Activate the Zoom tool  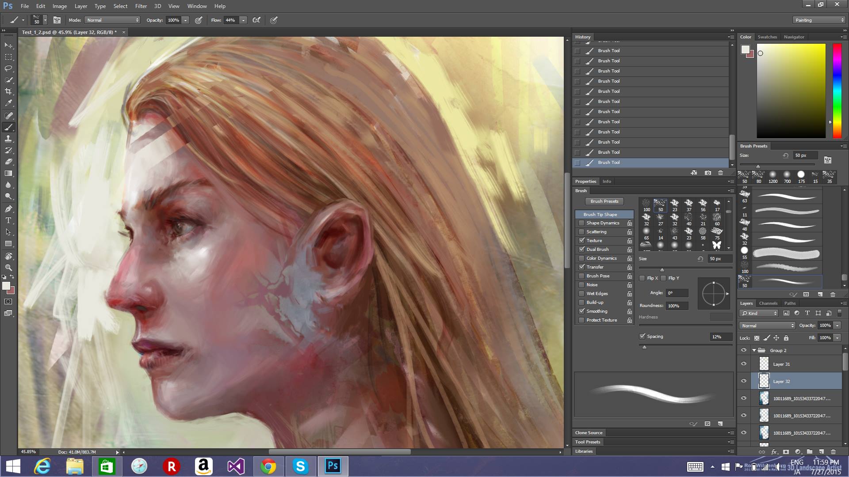tap(8, 268)
